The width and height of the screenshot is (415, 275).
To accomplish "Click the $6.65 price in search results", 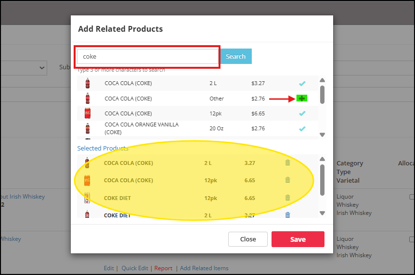I will pos(258,113).
